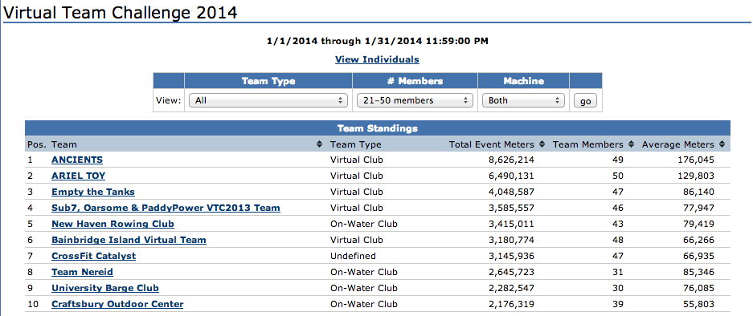Click the member count 30 for University Barge Club
The image size is (753, 316).
[x=618, y=288]
